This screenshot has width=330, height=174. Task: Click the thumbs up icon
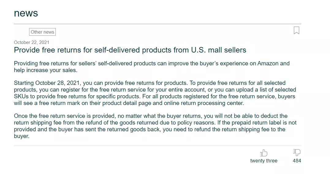[264, 153]
